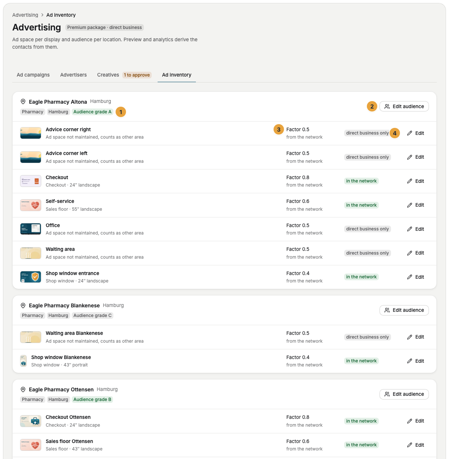Click 'direct business only' badge for Waiting area Blankenese
Image resolution: width=449 pixels, height=459 pixels.
coord(367,337)
